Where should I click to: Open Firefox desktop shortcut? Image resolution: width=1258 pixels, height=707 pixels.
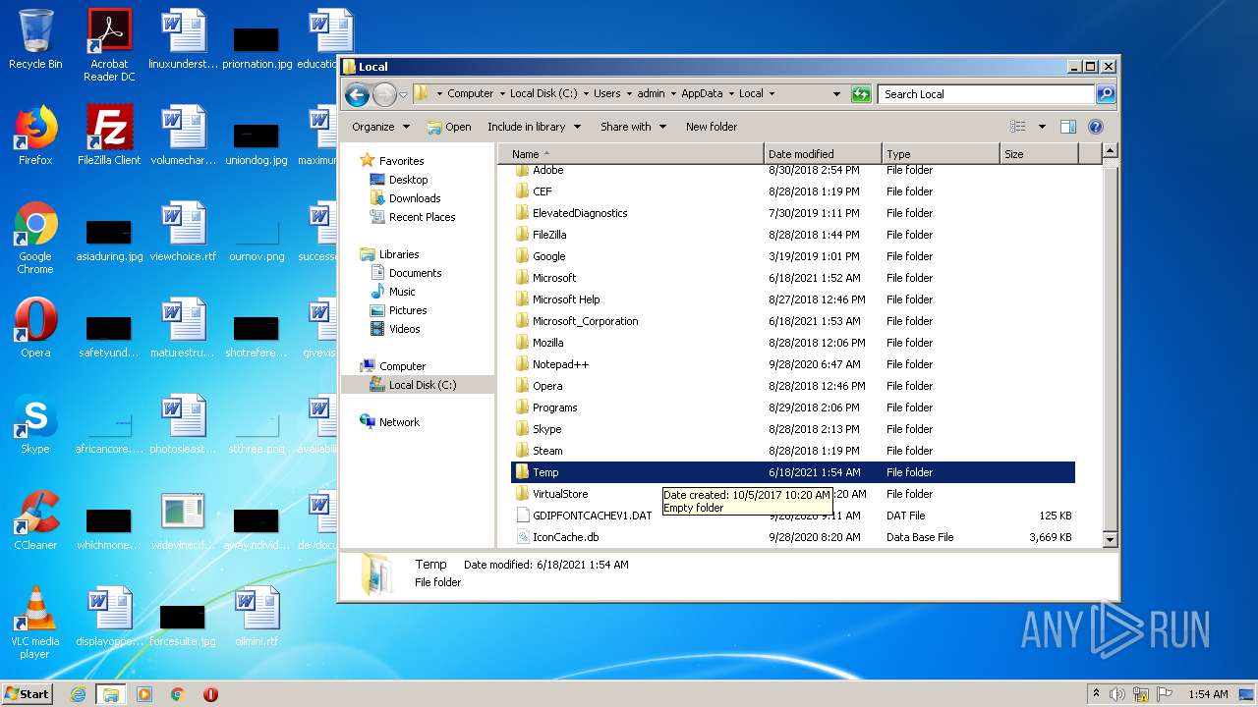coord(35,136)
